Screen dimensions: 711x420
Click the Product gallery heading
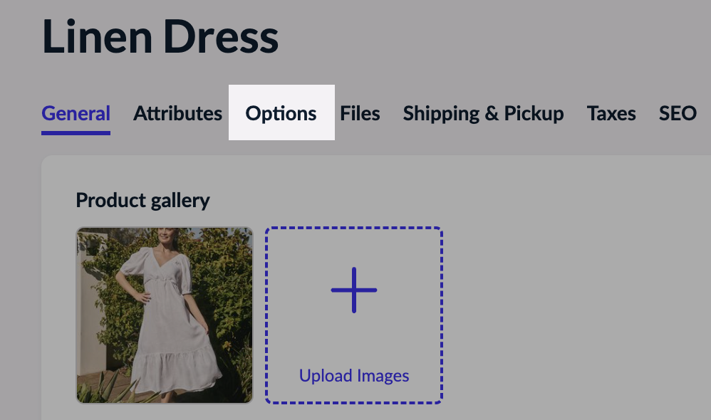[142, 200]
